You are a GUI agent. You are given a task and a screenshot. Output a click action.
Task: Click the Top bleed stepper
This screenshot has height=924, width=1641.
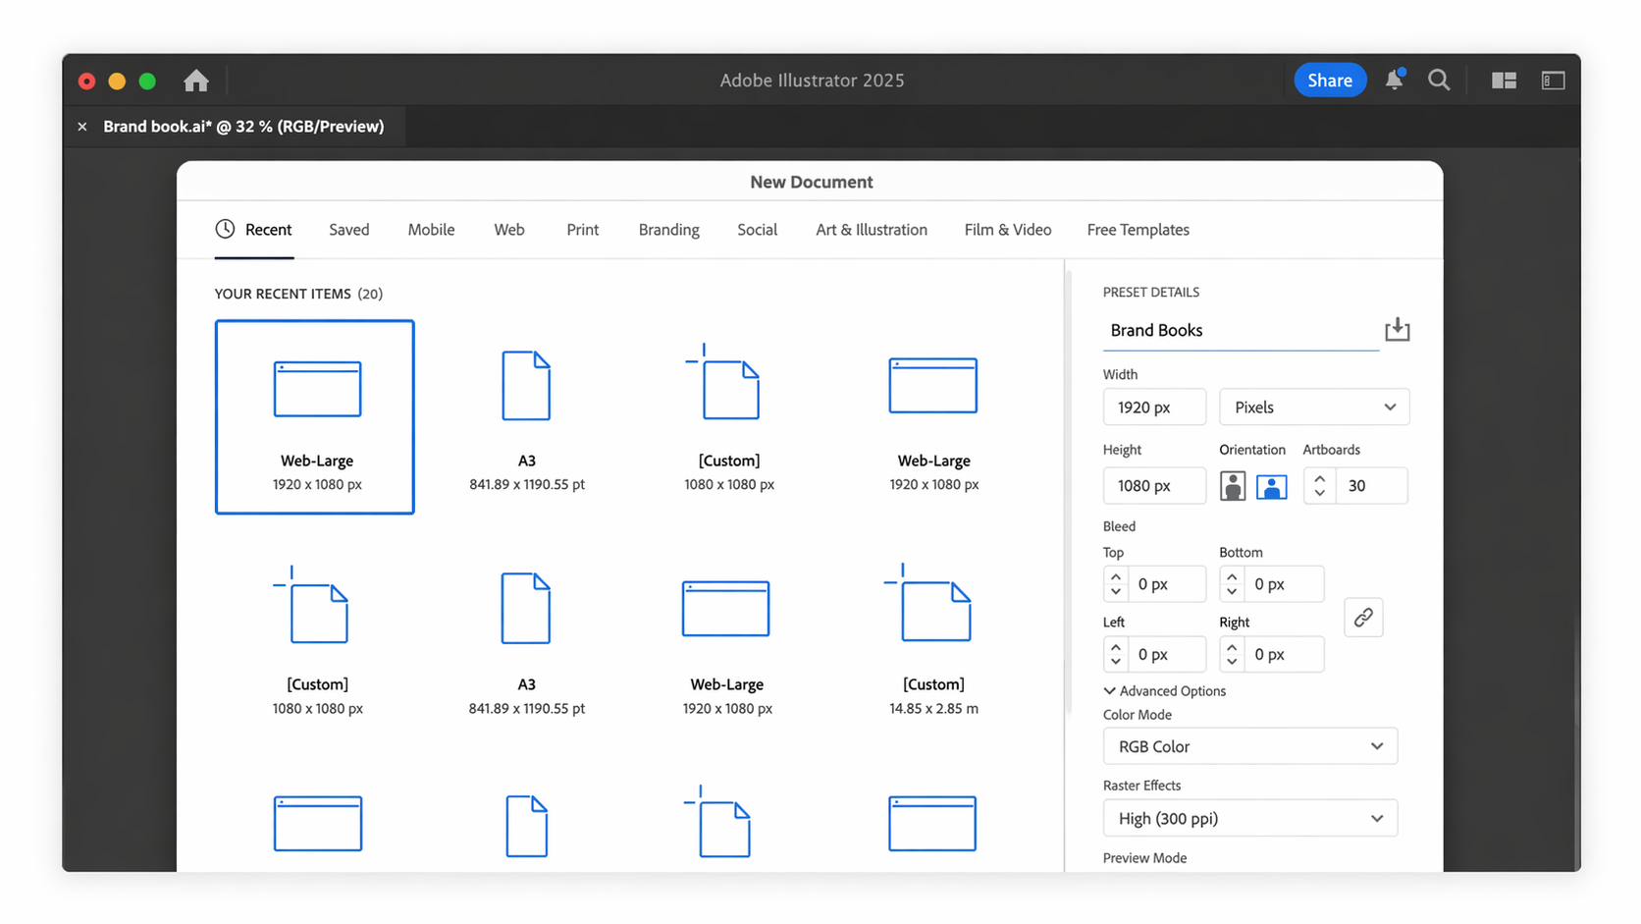pos(1116,584)
